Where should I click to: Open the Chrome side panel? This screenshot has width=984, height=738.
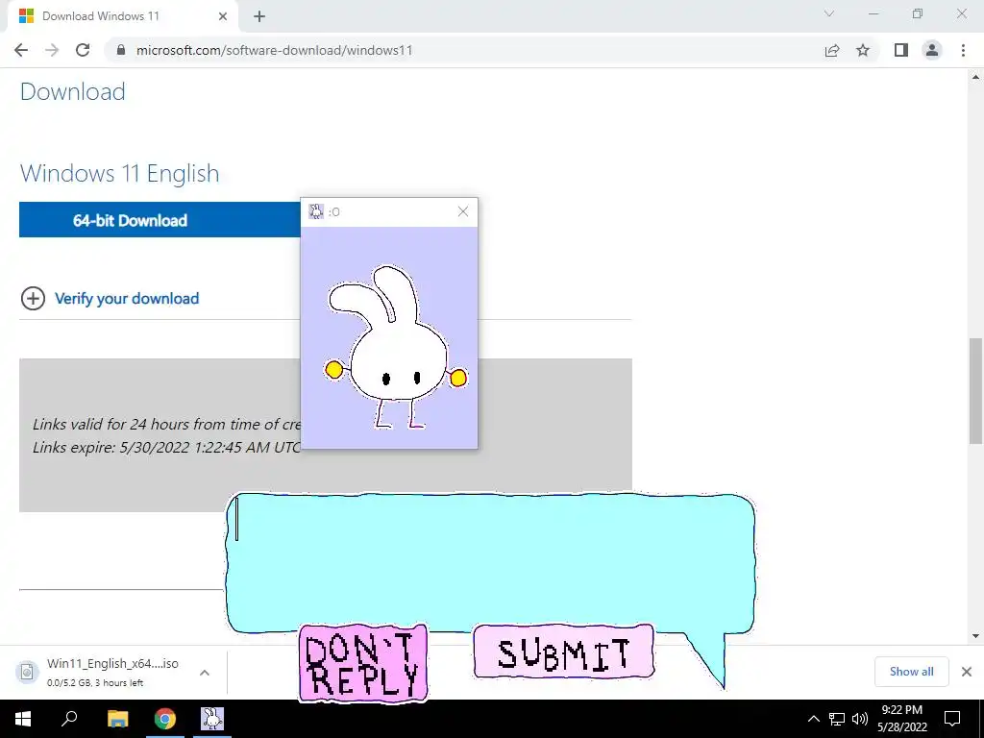tap(901, 50)
